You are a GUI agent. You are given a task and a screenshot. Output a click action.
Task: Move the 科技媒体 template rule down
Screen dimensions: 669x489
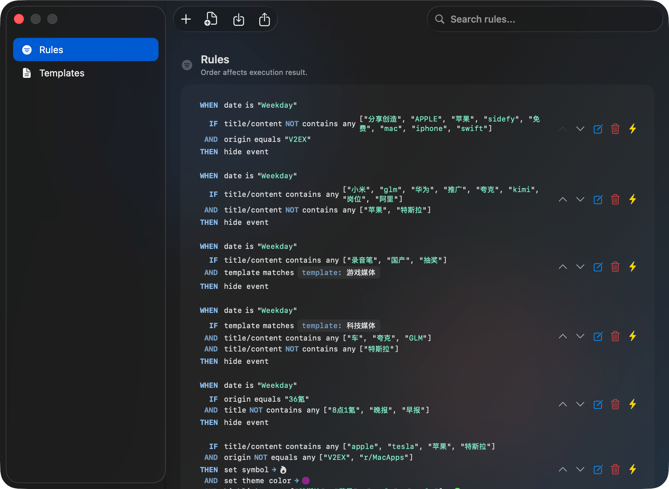pyautogui.click(x=580, y=336)
